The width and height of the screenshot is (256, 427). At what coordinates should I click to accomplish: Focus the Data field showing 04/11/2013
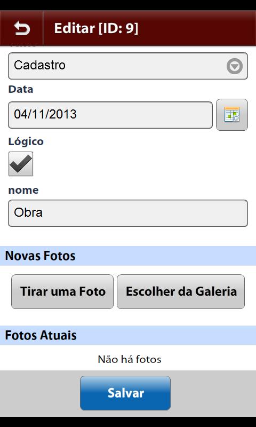point(110,115)
